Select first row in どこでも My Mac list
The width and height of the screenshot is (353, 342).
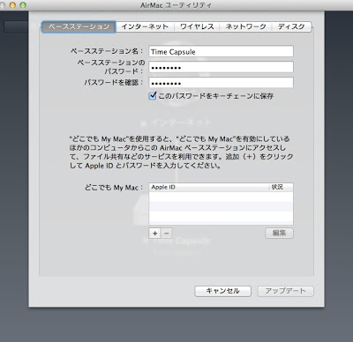pyautogui.click(x=221, y=197)
